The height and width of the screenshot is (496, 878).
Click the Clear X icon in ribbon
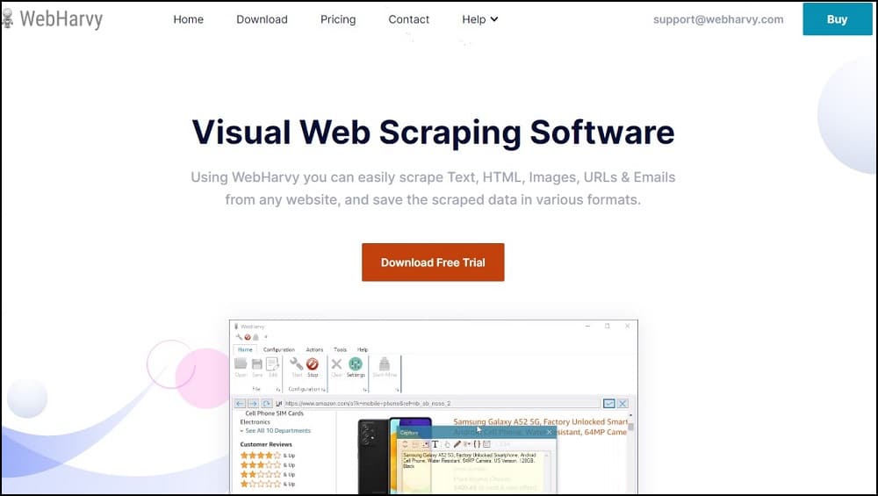click(336, 367)
